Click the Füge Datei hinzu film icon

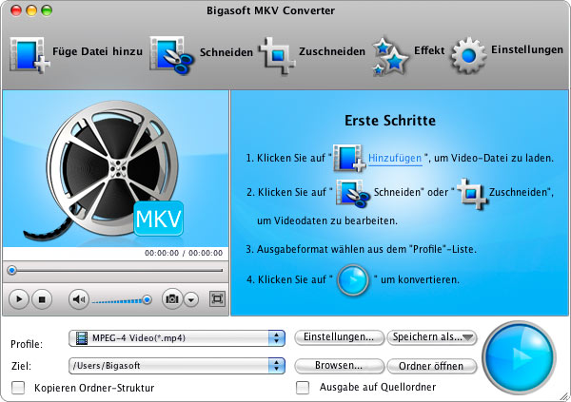[x=30, y=55]
